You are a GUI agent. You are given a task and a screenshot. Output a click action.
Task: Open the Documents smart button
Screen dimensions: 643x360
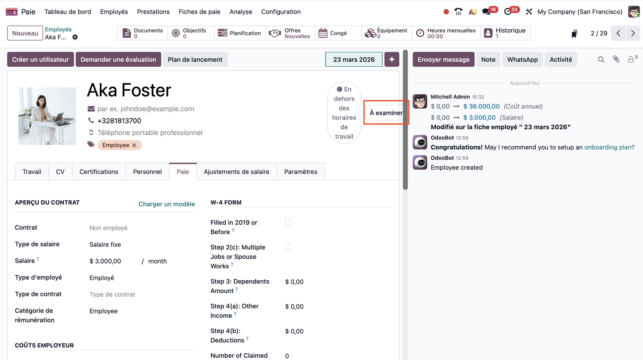(x=143, y=33)
